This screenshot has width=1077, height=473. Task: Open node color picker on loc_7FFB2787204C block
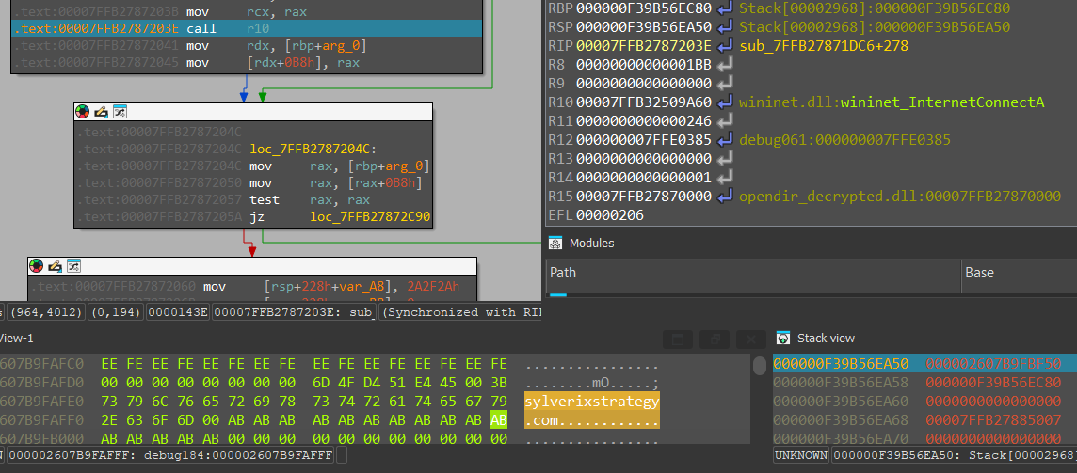83,111
